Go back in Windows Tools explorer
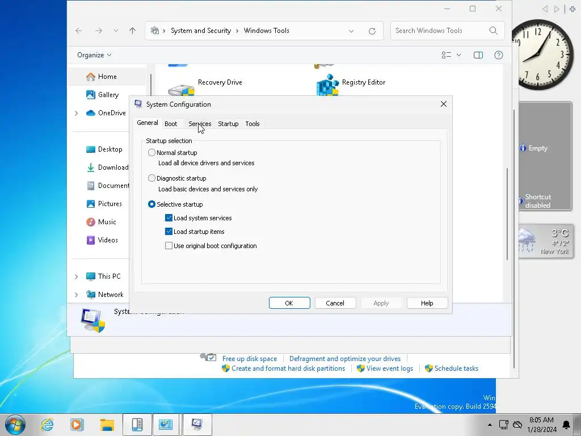 click(79, 31)
